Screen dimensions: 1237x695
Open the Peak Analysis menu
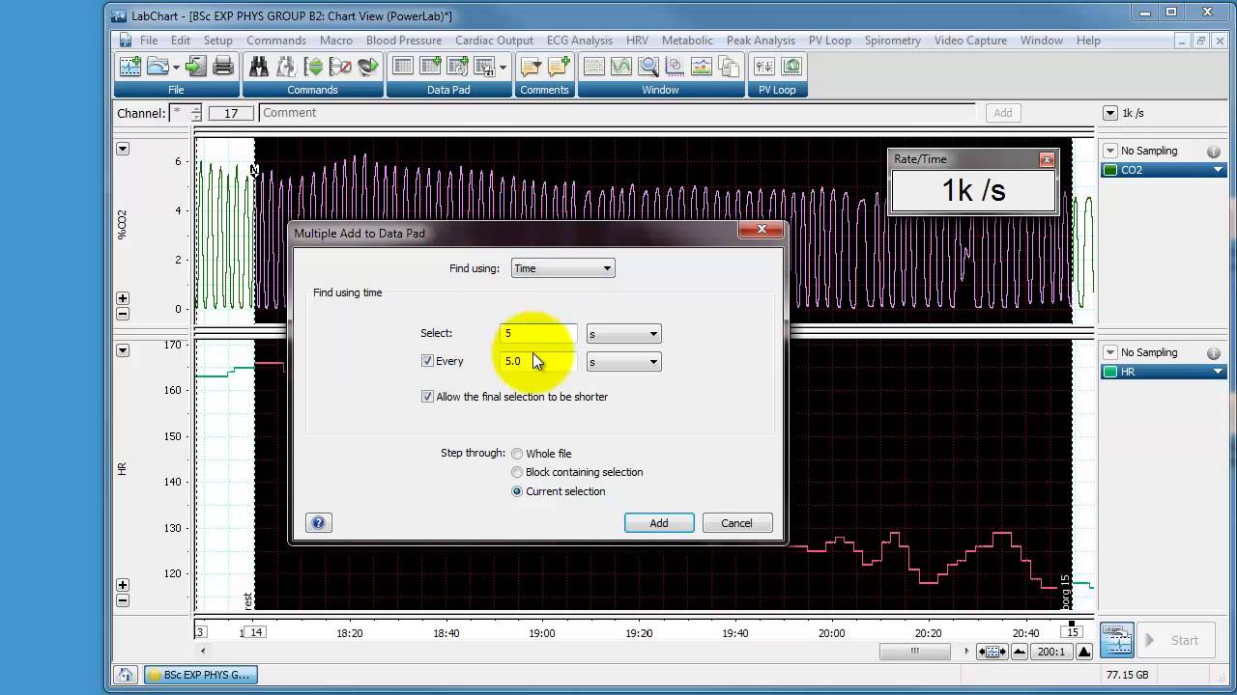[761, 41]
